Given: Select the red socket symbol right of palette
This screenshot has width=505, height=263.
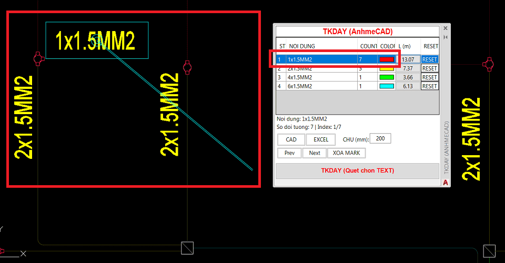Looking at the screenshot, I should [488, 64].
